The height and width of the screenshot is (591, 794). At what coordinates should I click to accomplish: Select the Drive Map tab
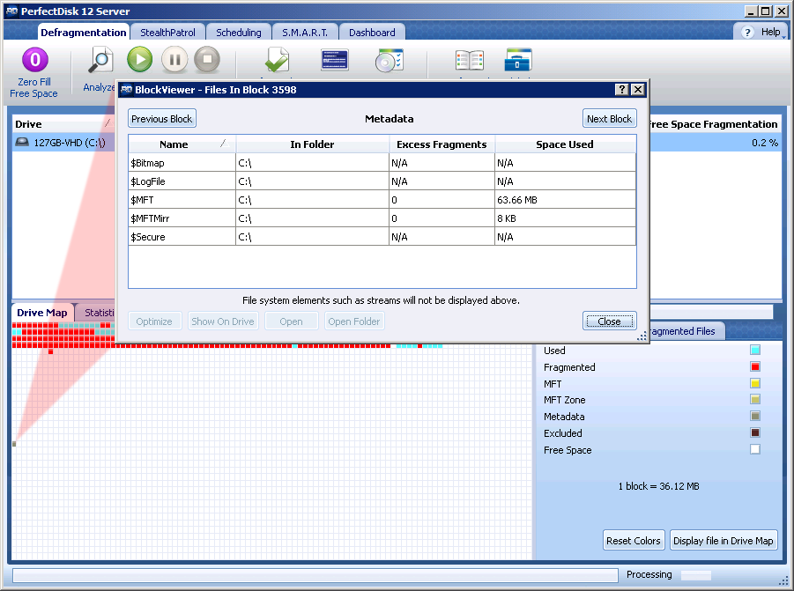pyautogui.click(x=42, y=313)
